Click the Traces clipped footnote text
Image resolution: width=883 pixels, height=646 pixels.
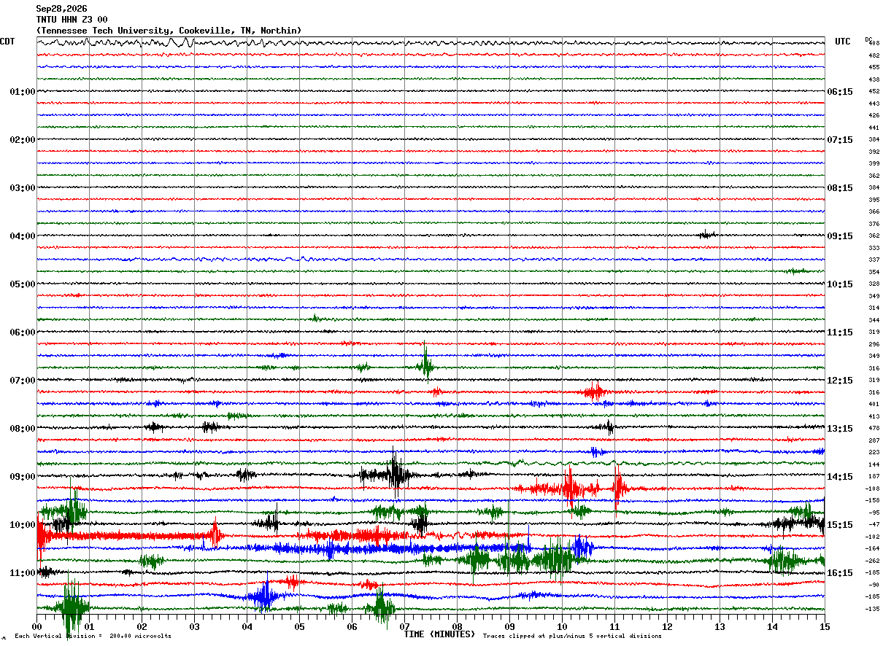click(572, 637)
